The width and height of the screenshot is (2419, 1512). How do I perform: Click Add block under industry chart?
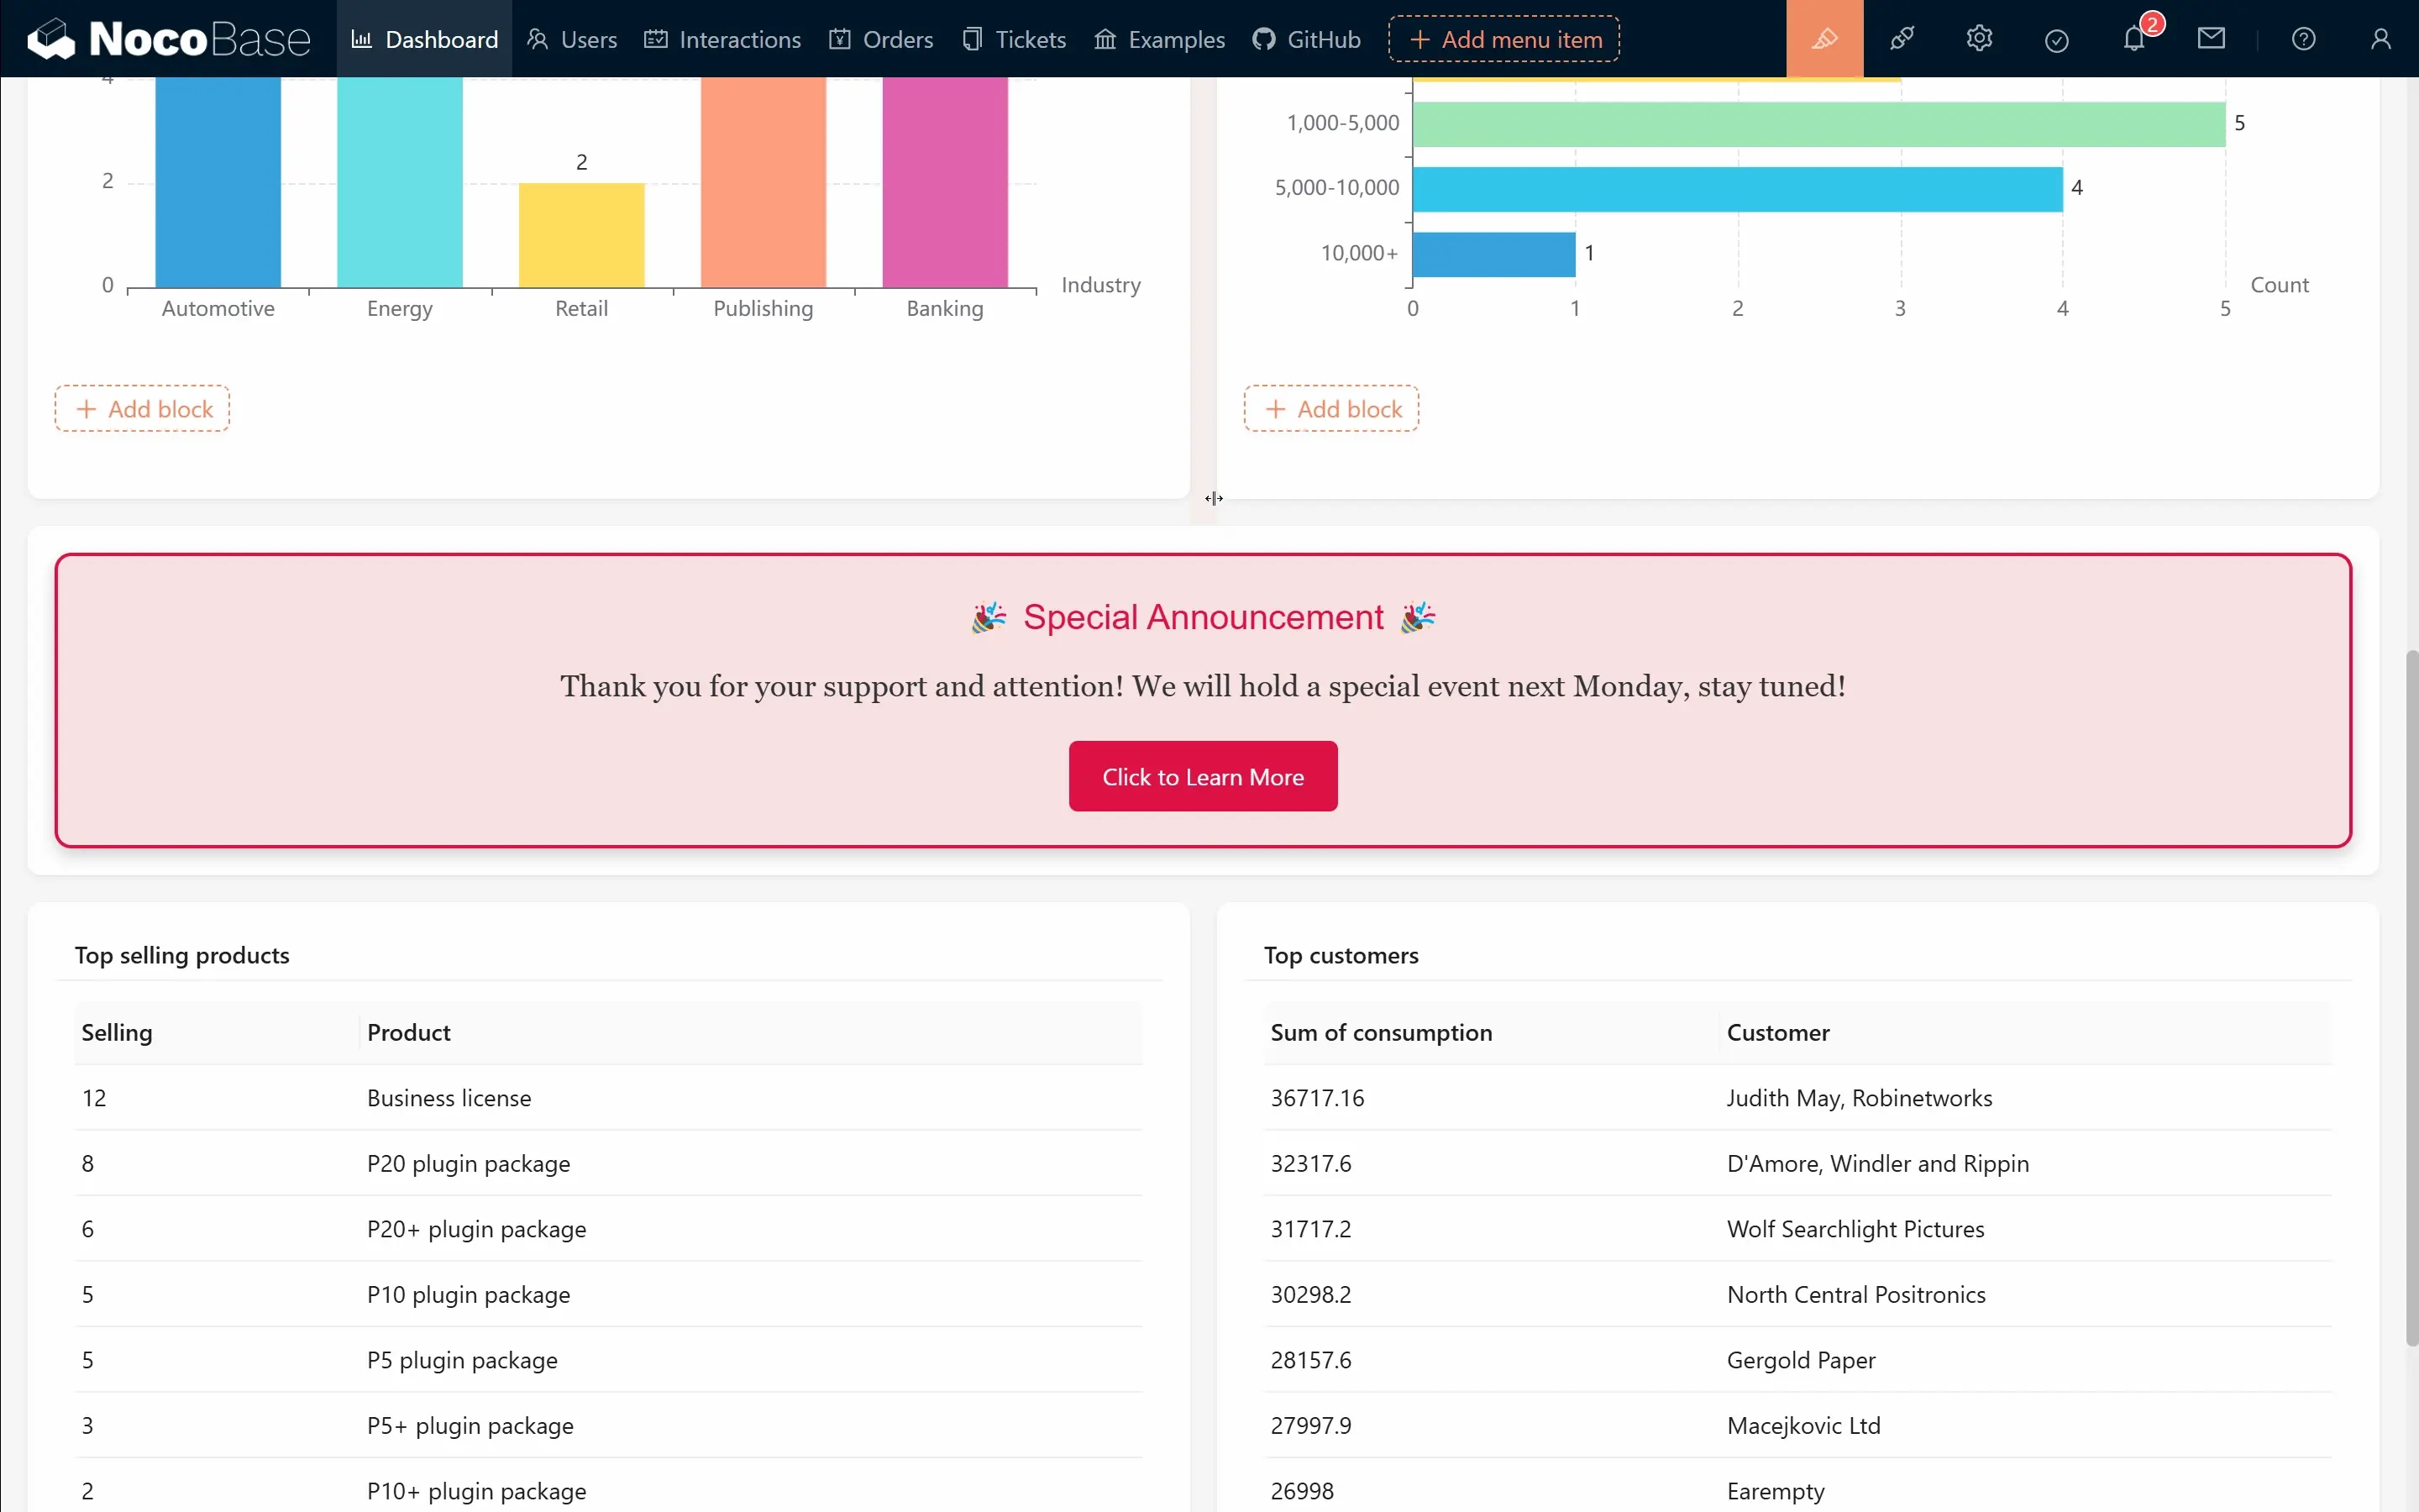coord(143,409)
